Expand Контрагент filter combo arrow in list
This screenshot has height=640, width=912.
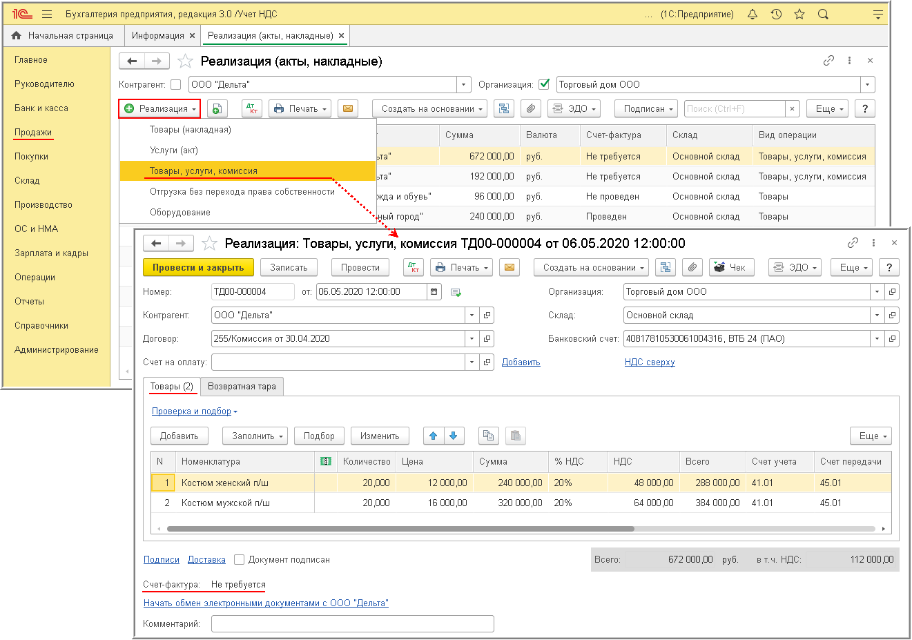(464, 85)
